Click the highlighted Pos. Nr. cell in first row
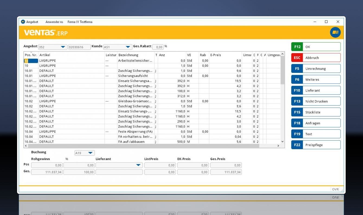The image size is (363, 215). click(31, 61)
